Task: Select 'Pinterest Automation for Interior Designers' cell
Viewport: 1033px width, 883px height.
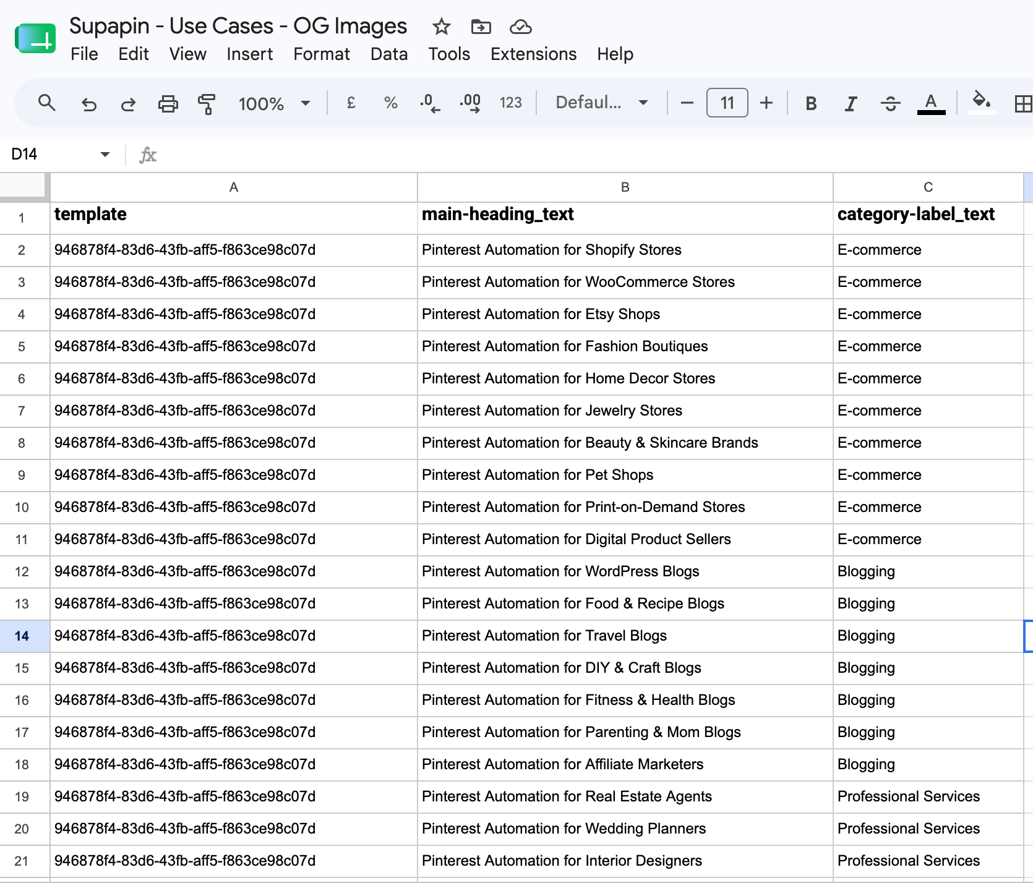Action: coord(625,861)
